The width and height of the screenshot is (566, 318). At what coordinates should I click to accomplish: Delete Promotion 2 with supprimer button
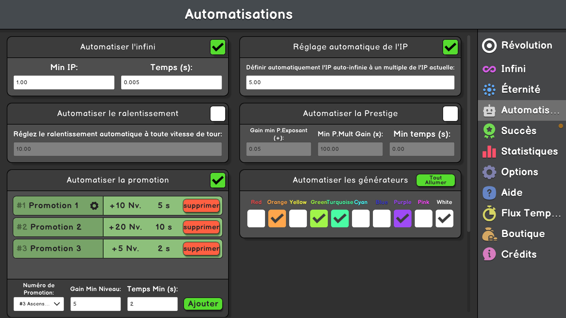coord(201,227)
